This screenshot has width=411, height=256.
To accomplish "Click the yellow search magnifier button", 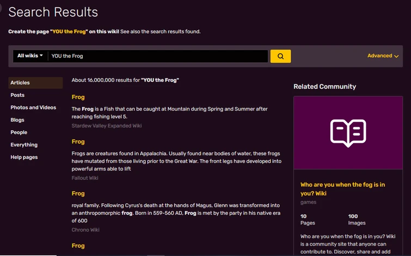I will coord(280,56).
